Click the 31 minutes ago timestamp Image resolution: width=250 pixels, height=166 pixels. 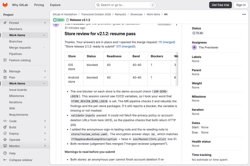(75, 28)
